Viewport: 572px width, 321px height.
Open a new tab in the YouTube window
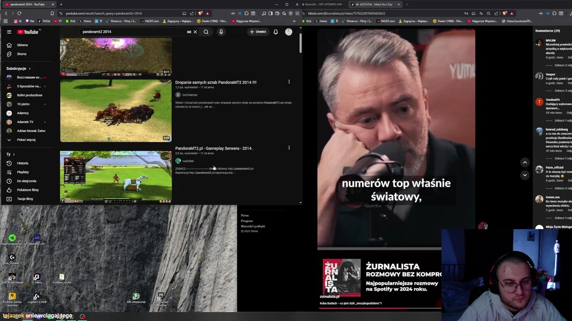point(61,4)
